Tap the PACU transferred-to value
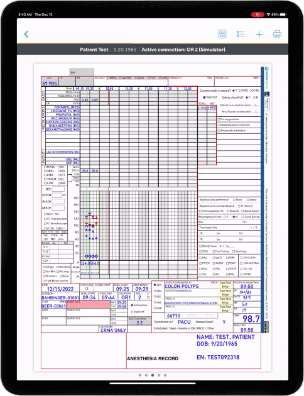Screen dimensions: 304x396 [x=184, y=322]
